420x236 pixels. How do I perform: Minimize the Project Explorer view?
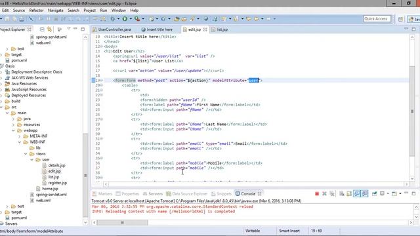click(x=75, y=29)
